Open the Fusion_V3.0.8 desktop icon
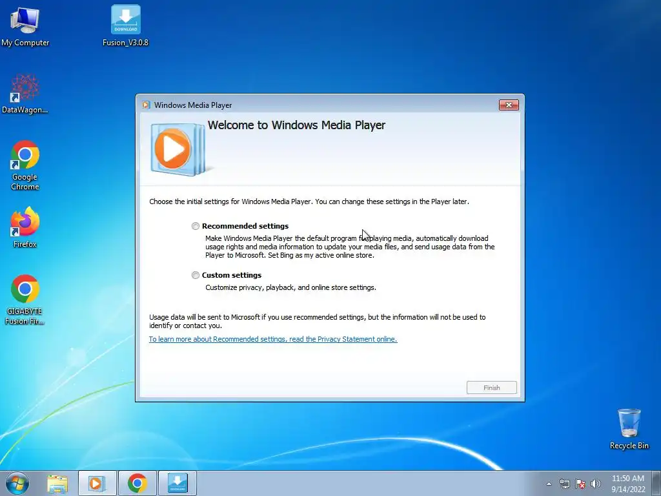 (126, 25)
